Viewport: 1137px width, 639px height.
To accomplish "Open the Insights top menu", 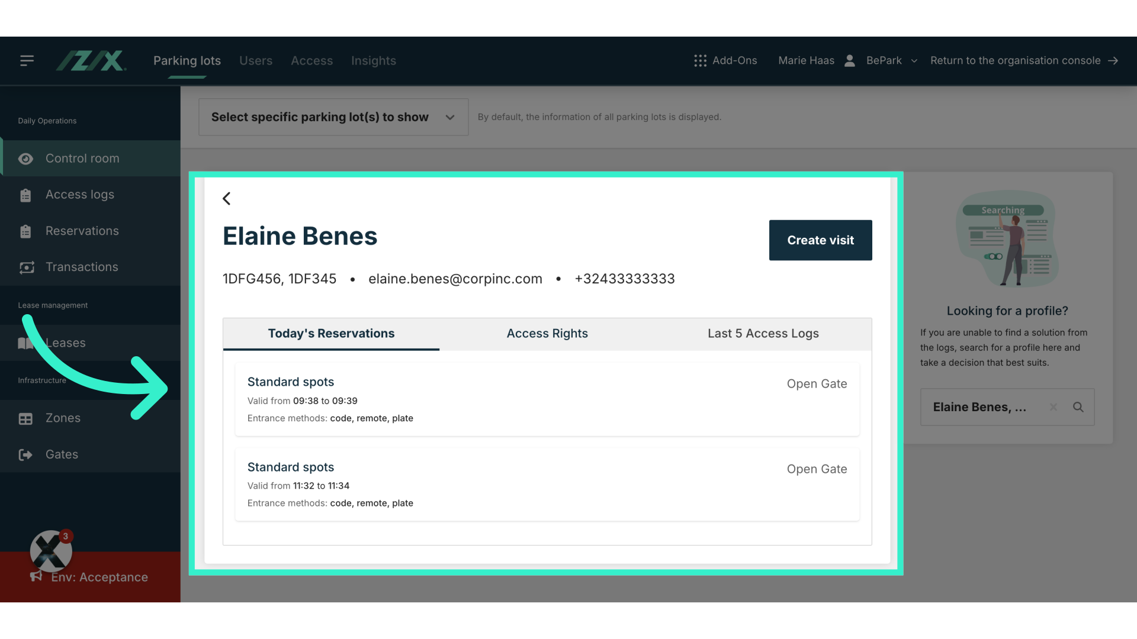I will point(373,60).
